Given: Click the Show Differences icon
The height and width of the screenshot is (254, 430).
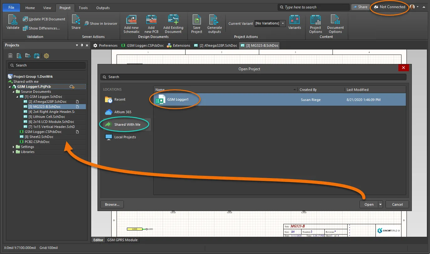Looking at the screenshot, I should click(25, 28).
